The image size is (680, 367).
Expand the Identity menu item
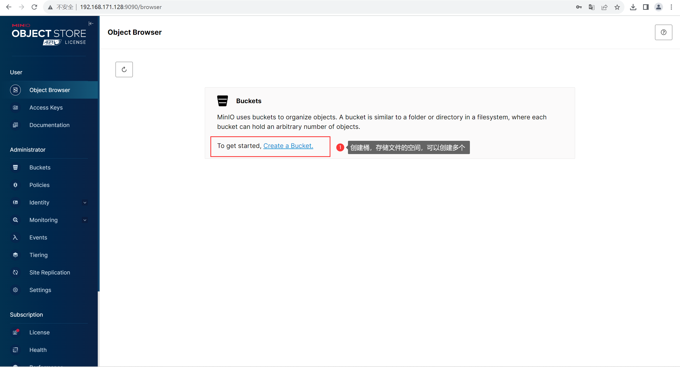coord(50,202)
